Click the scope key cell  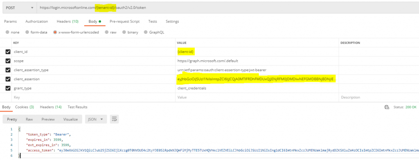point(94,61)
